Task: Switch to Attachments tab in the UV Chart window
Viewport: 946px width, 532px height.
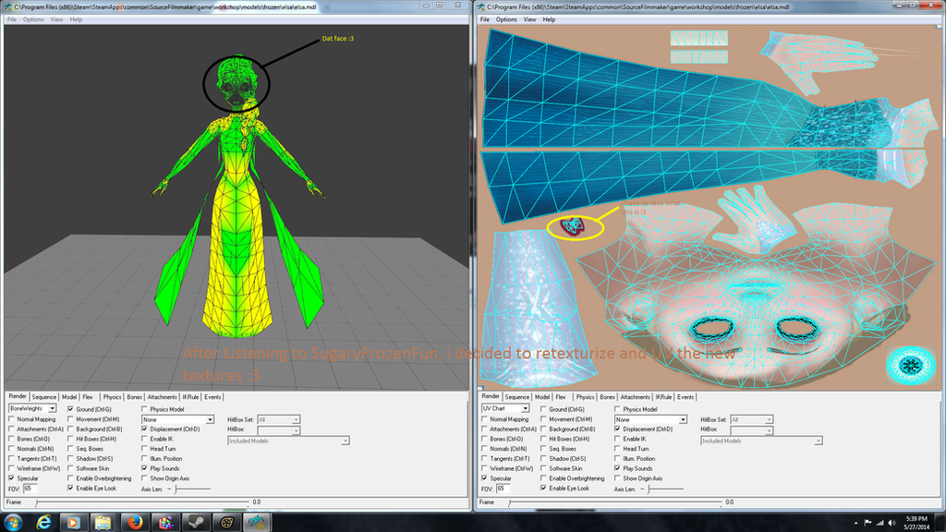Action: click(636, 397)
